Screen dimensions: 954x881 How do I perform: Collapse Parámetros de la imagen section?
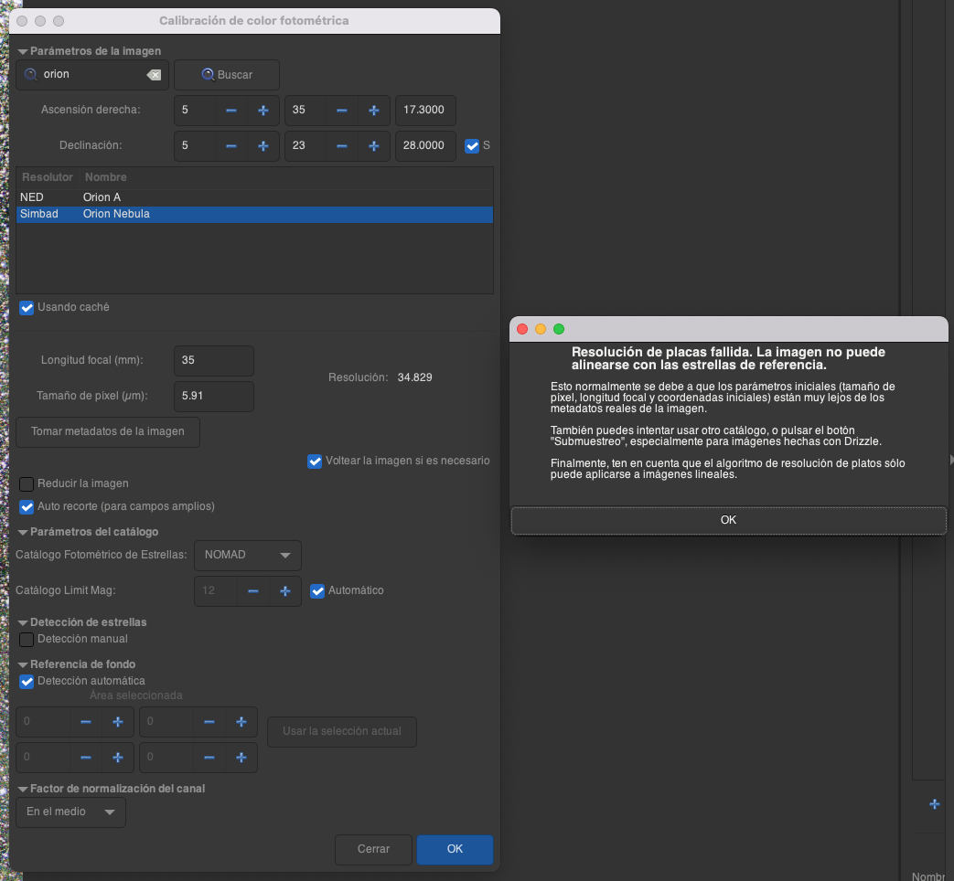(23, 51)
